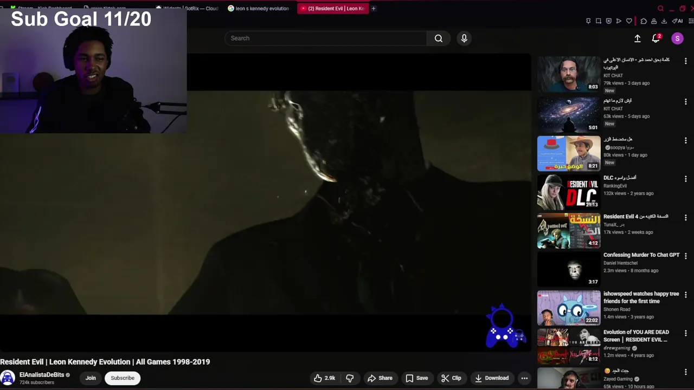694x390 pixels.
Task: Open more actions ellipsis under video
Action: coord(524,378)
